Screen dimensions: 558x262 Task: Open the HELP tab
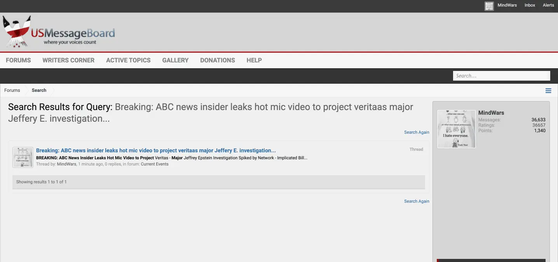coord(254,60)
